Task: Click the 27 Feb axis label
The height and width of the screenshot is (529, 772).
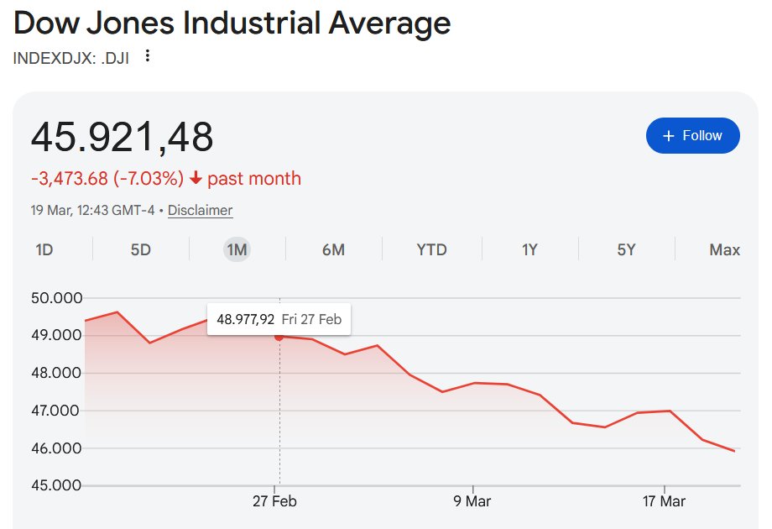Action: [274, 501]
